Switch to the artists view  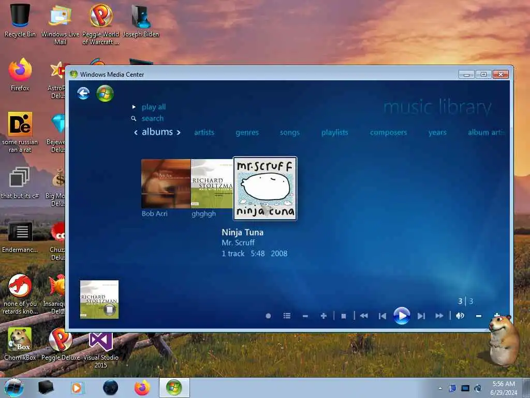click(x=204, y=132)
